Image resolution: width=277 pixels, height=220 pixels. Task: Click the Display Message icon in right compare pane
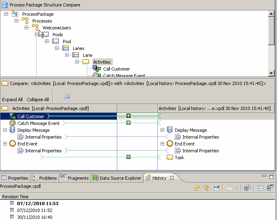[x=169, y=130]
